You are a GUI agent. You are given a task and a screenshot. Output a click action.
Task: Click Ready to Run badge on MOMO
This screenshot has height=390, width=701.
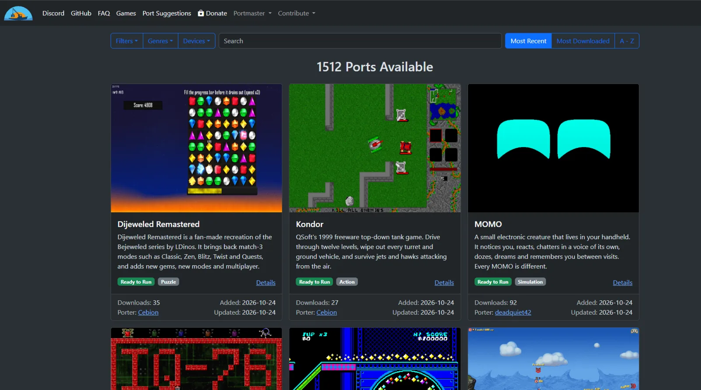click(x=493, y=282)
